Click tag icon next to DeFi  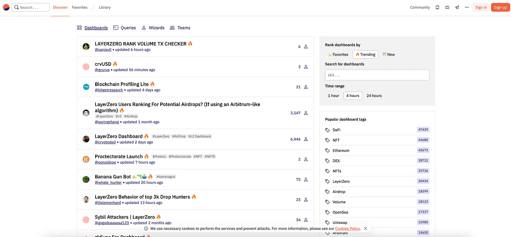click(327, 130)
